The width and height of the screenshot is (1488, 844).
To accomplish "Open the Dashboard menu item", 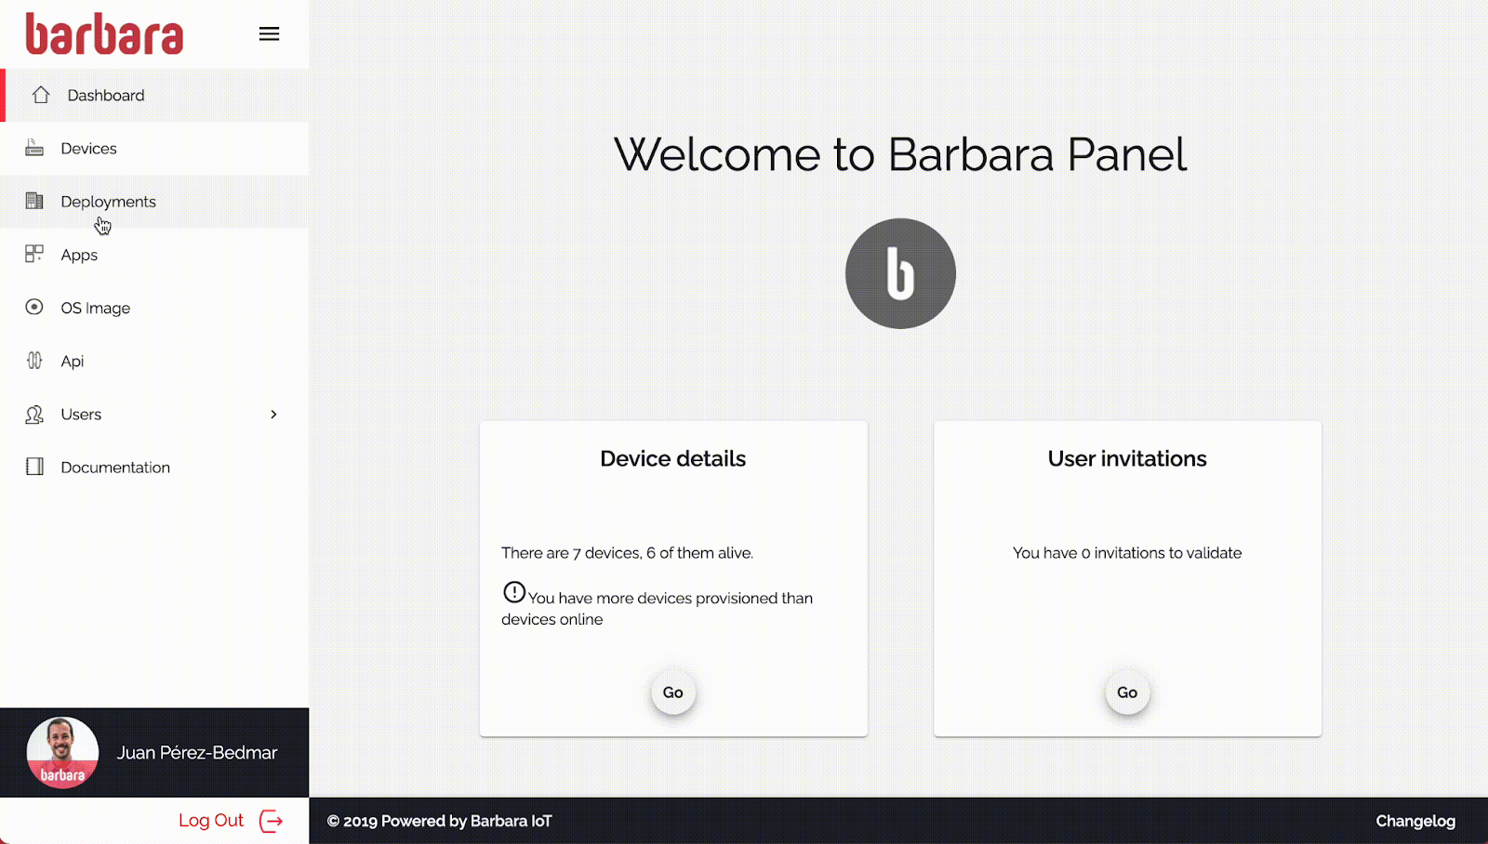I will coord(154,95).
